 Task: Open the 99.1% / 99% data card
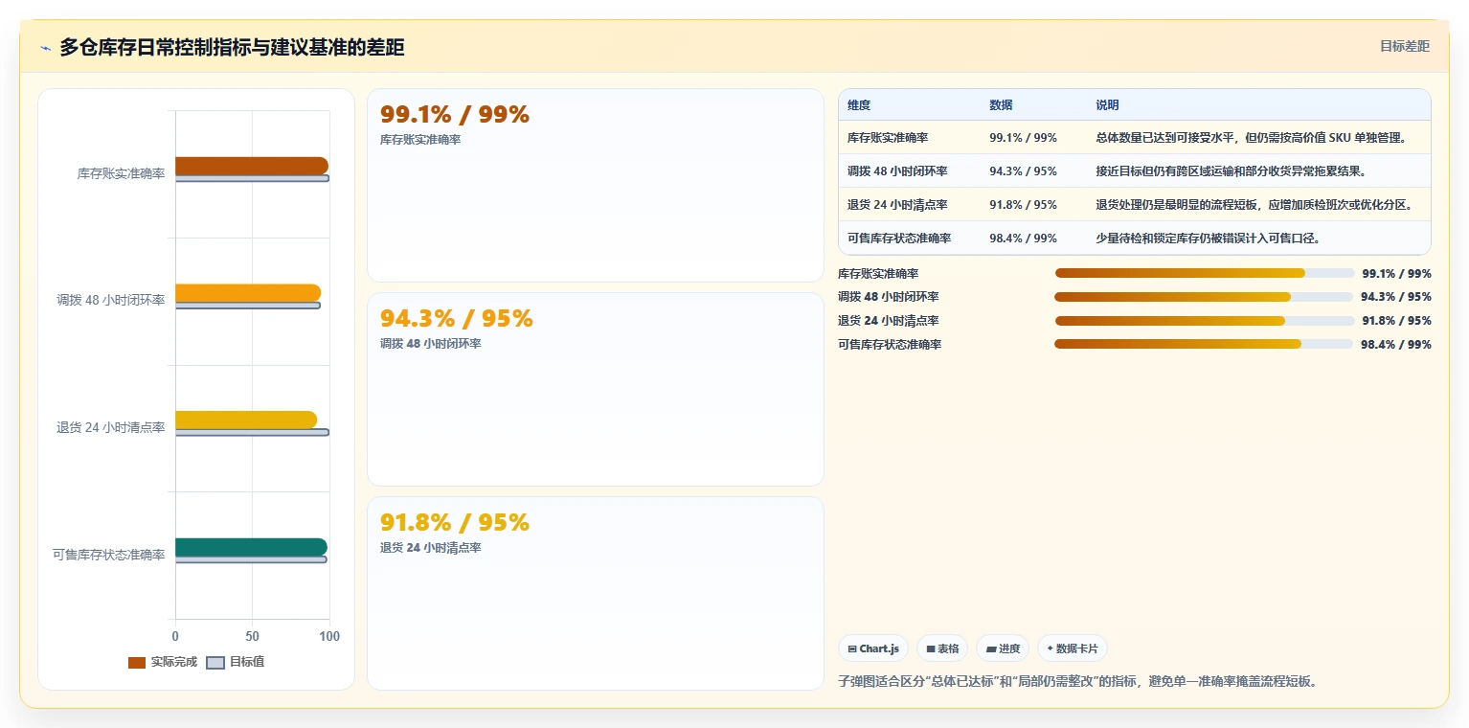[596, 185]
